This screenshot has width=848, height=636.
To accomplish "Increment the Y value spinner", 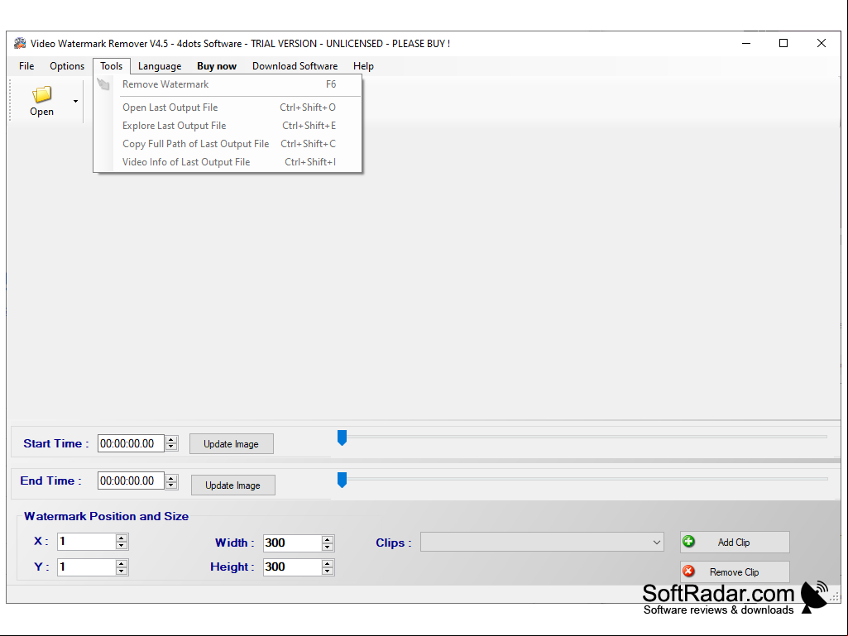I will (x=122, y=563).
